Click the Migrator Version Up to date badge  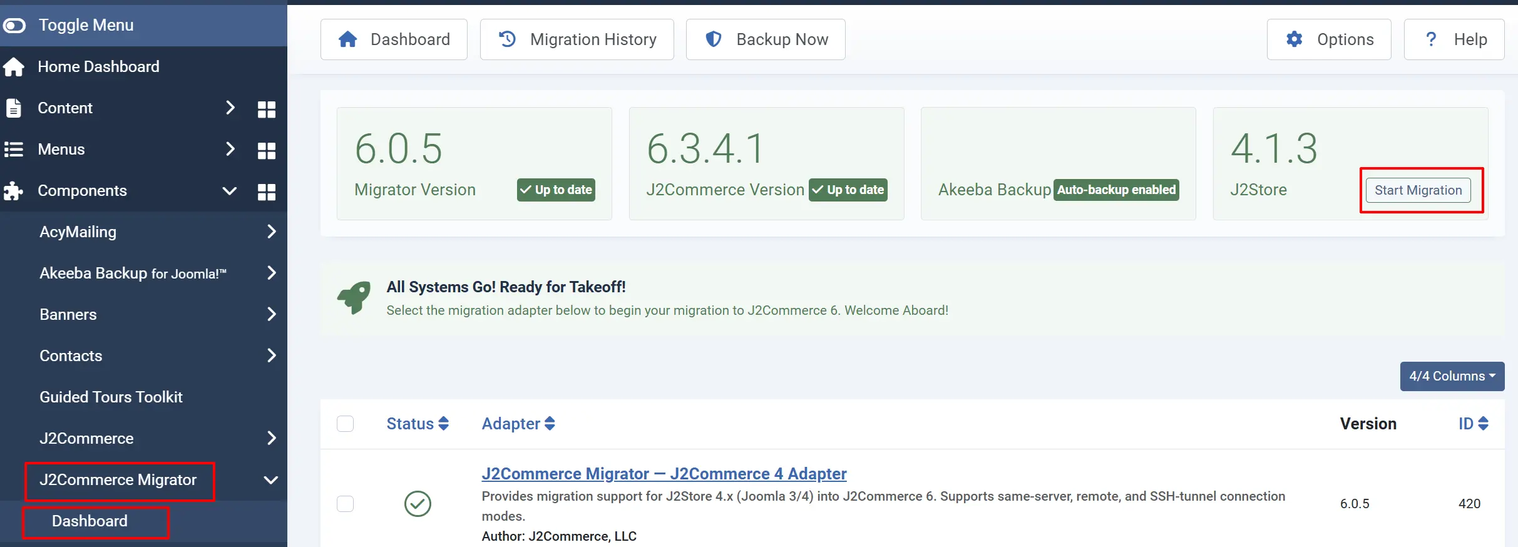556,190
